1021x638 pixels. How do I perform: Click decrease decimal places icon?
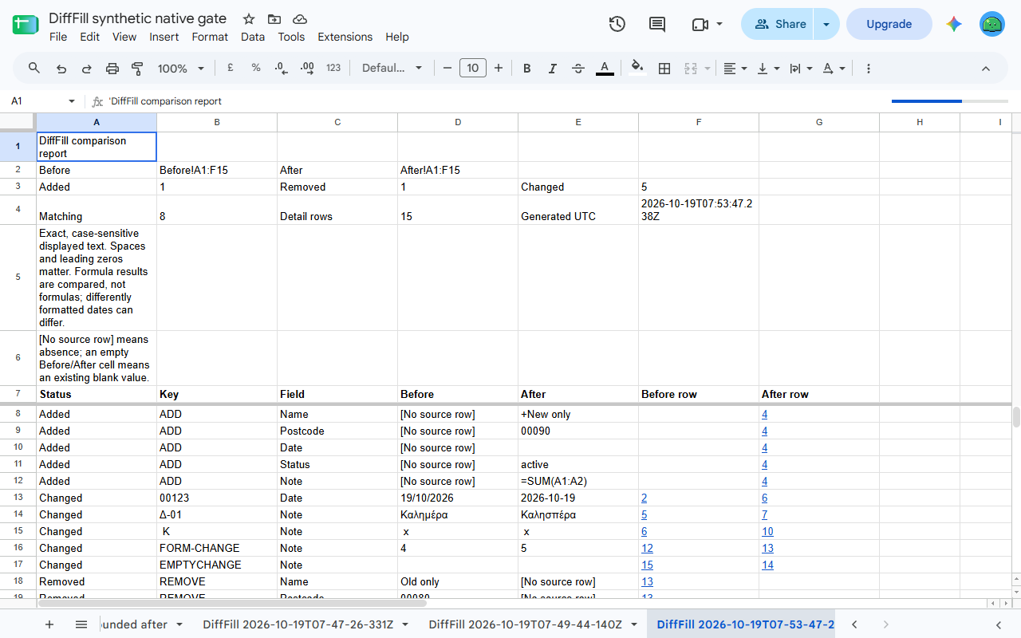[282, 69]
